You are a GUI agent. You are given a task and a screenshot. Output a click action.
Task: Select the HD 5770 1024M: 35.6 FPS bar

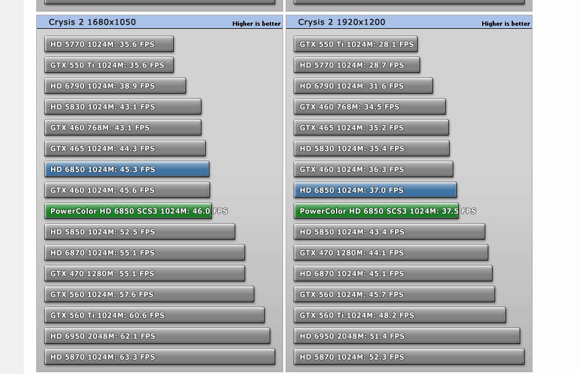point(109,44)
